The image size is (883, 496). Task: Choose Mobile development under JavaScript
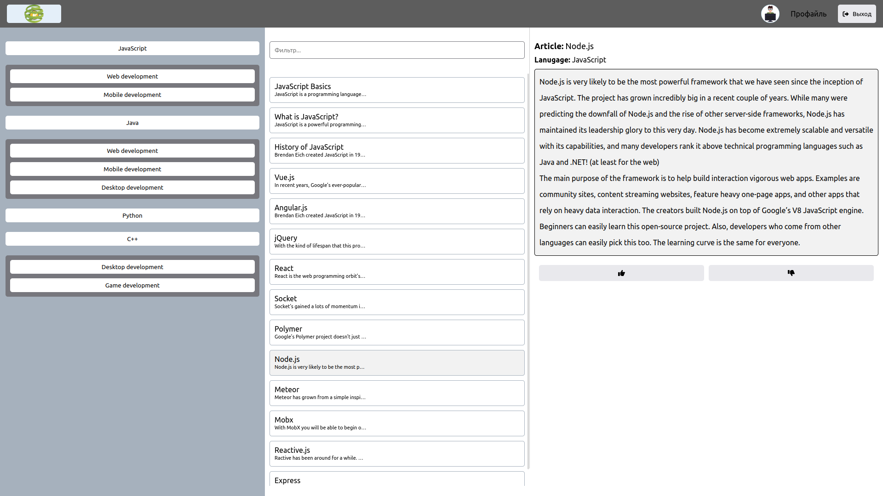click(132, 95)
